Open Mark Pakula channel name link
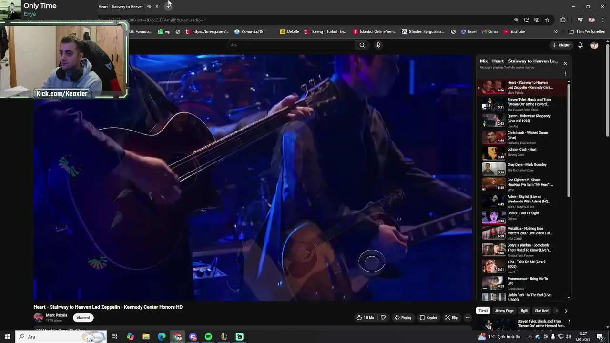The height and width of the screenshot is (343, 610). (56, 315)
